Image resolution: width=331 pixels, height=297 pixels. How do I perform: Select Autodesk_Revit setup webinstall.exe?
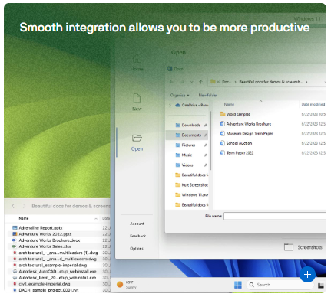(55, 278)
